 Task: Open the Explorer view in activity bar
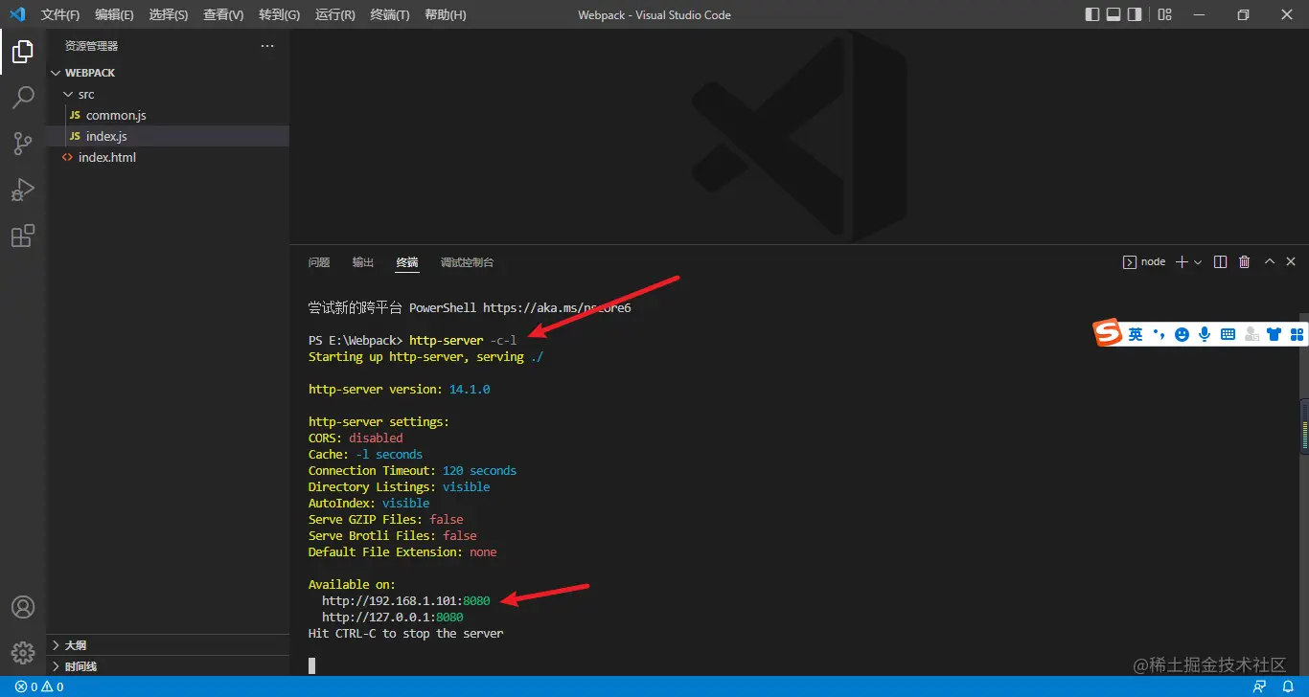(23, 52)
